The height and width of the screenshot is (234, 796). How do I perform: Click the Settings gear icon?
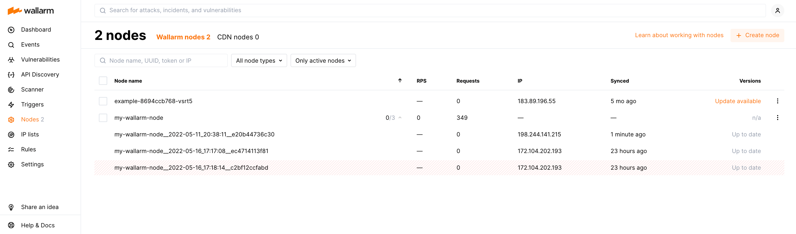[11, 165]
